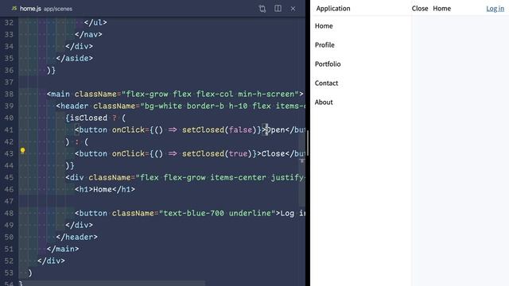Click the app/scenes path label in the tab

[58, 9]
